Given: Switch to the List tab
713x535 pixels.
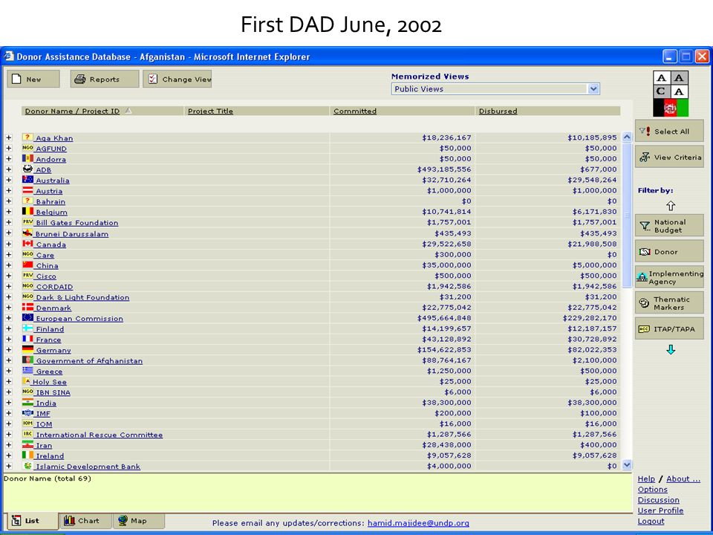Looking at the screenshot, I should click(x=32, y=520).
